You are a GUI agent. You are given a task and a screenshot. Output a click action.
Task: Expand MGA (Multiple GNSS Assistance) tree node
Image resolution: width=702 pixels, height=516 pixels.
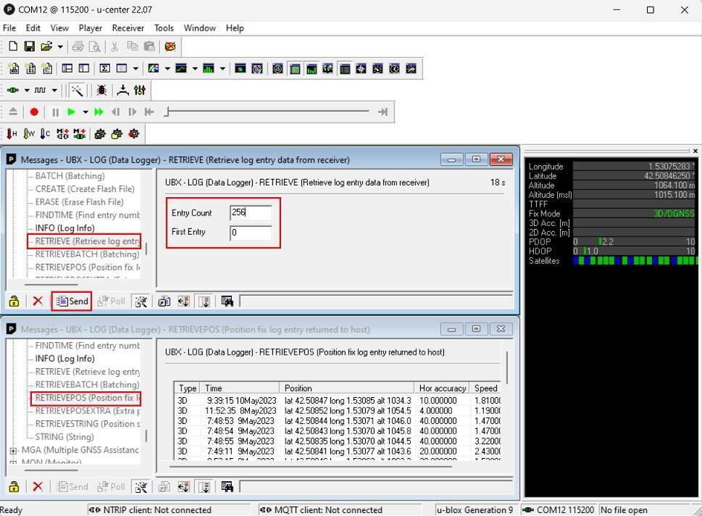13,450
